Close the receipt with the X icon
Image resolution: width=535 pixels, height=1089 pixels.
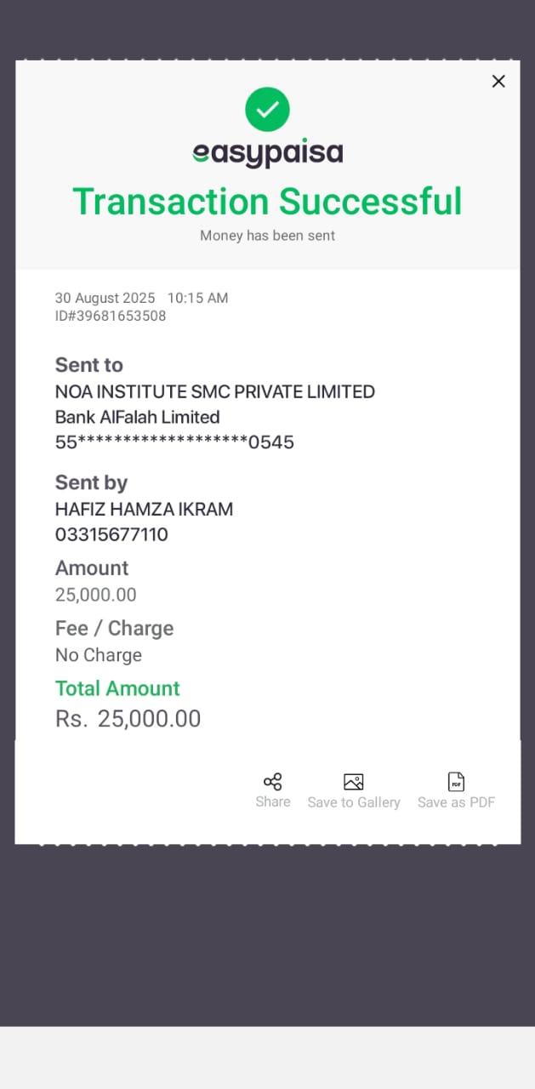(x=498, y=81)
